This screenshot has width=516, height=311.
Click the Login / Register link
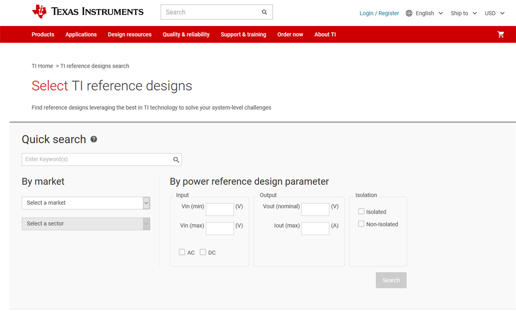click(379, 13)
